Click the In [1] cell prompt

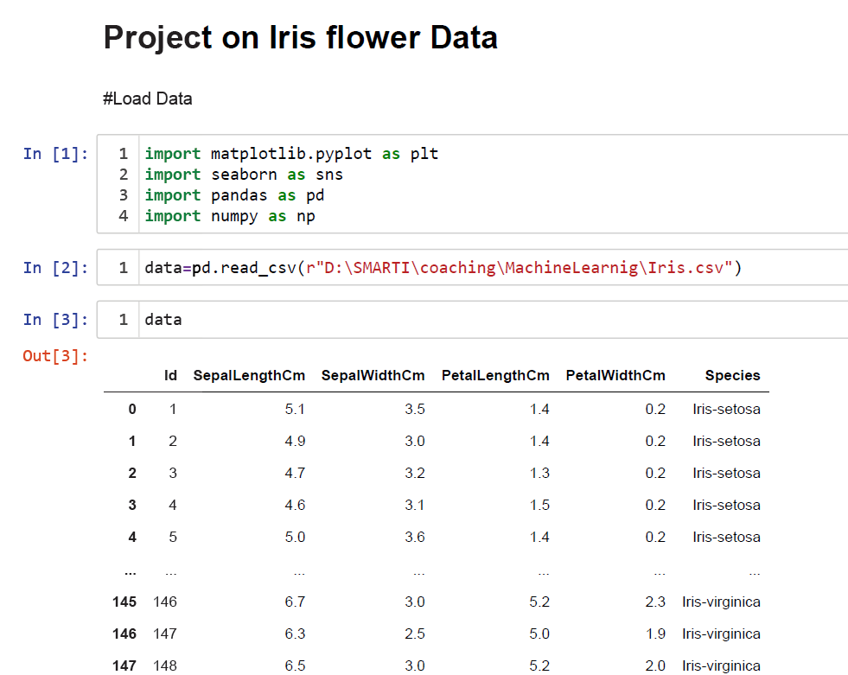point(55,154)
